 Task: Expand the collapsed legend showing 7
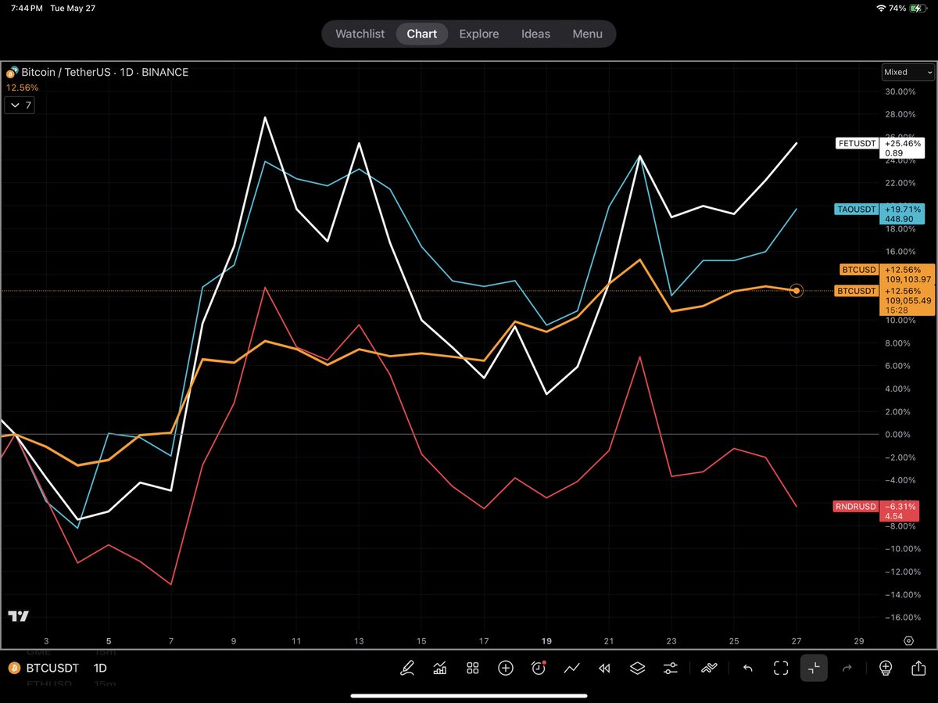click(20, 105)
